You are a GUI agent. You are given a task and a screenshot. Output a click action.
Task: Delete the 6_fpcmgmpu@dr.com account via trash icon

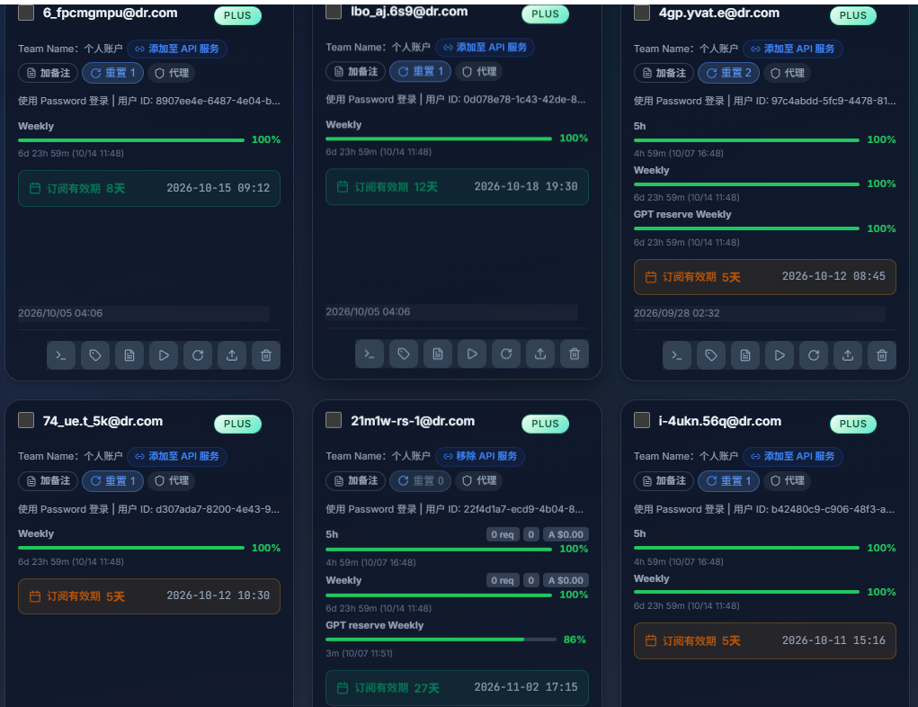(x=266, y=355)
